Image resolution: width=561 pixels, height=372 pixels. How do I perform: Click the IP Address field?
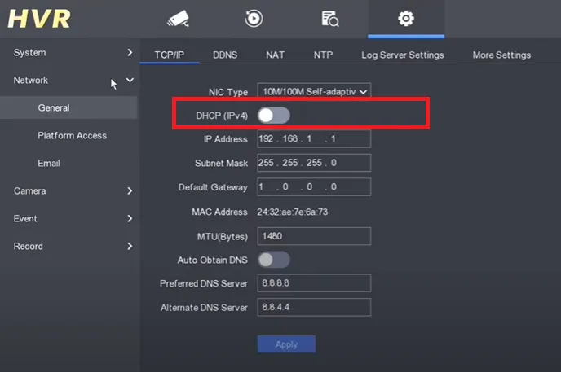(314, 139)
